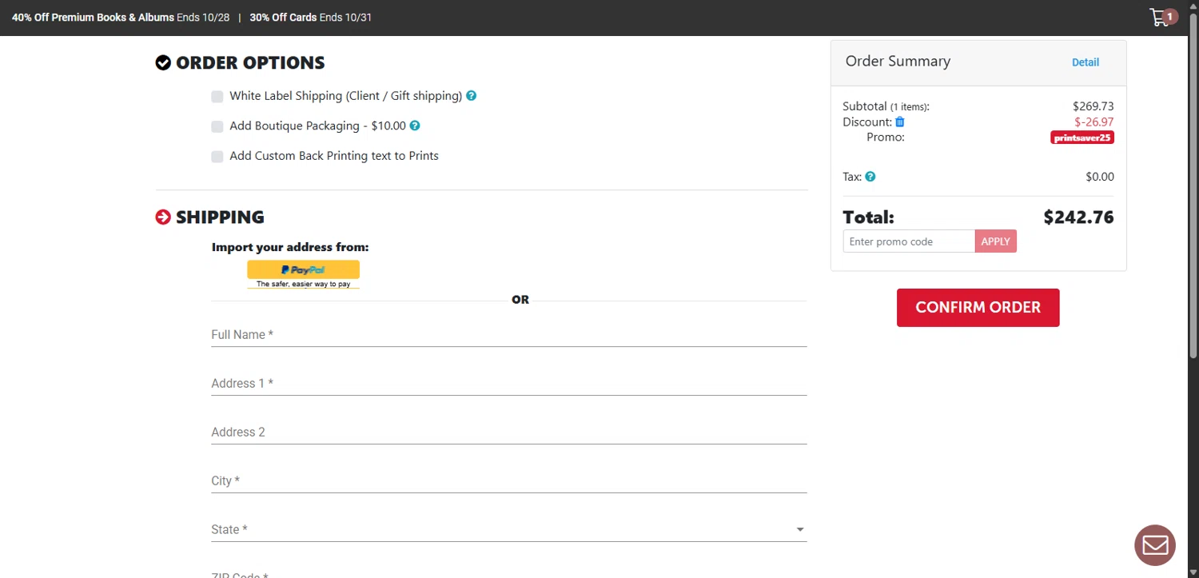The height and width of the screenshot is (578, 1199).
Task: Apply the promo code with APPLY
Action: [x=995, y=241]
